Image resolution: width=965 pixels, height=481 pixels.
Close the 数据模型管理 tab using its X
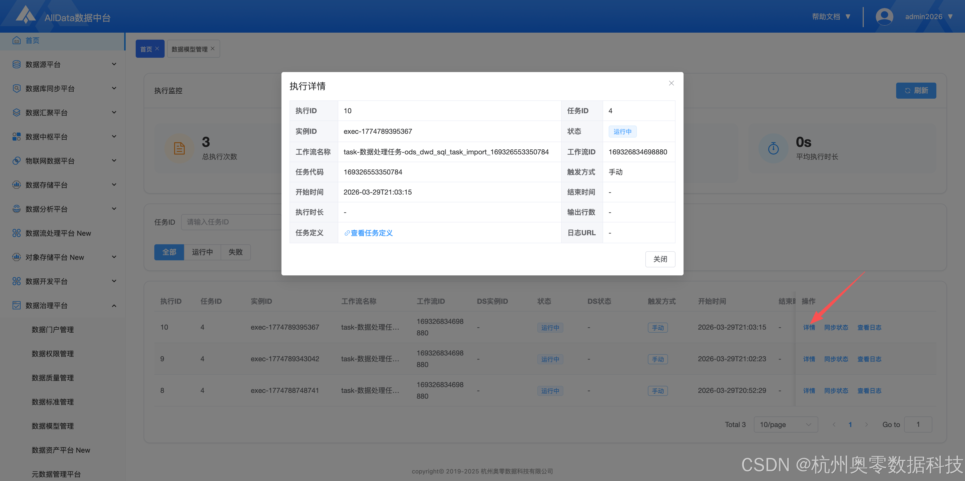[x=212, y=49]
